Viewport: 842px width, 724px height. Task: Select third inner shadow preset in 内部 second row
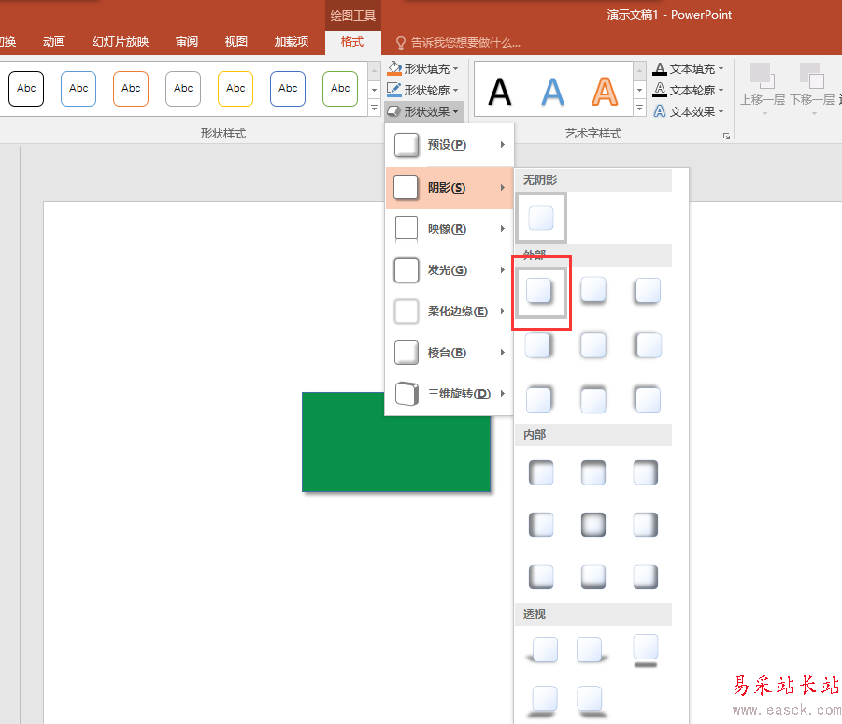[646, 525]
